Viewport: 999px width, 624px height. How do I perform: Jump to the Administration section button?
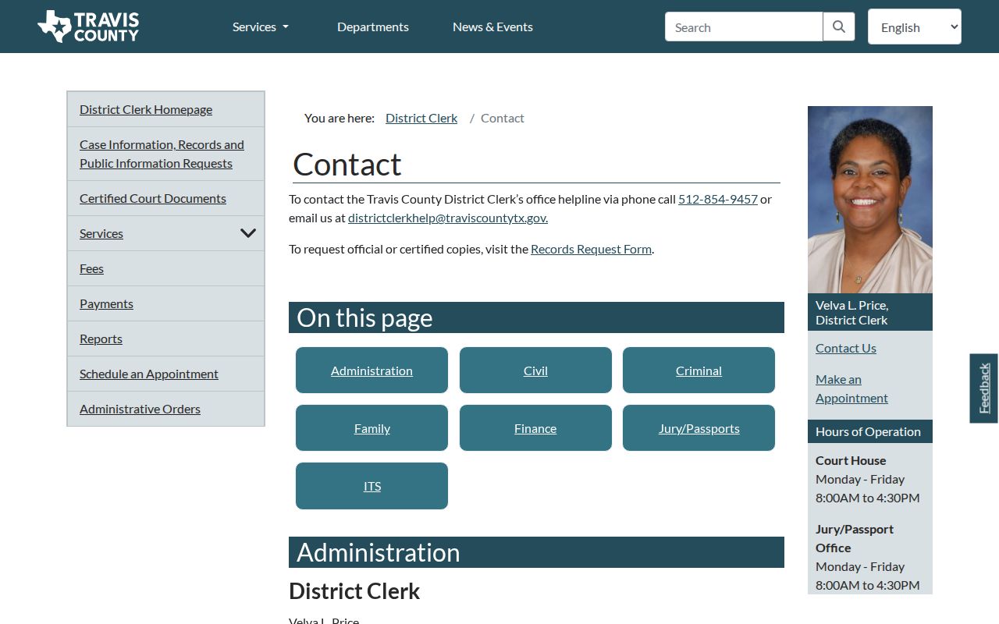coord(372,370)
